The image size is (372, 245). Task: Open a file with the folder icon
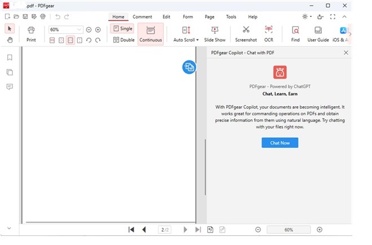coord(16,16)
